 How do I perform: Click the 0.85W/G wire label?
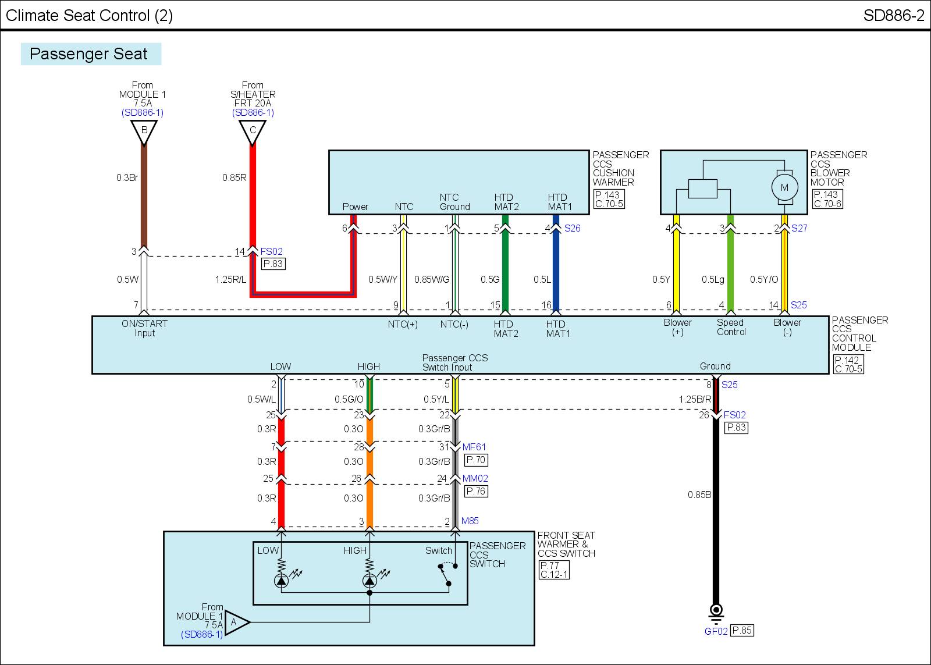point(432,280)
